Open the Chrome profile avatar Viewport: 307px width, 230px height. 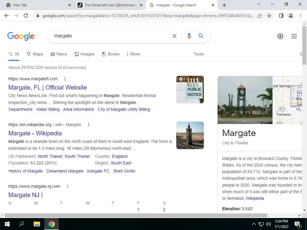(x=291, y=16)
